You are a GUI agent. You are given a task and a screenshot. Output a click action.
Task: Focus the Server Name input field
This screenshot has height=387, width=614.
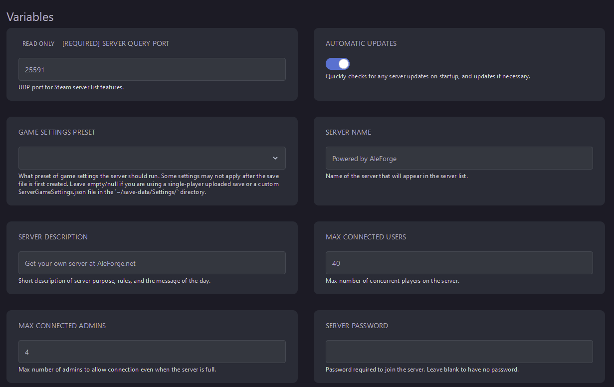tap(459, 158)
